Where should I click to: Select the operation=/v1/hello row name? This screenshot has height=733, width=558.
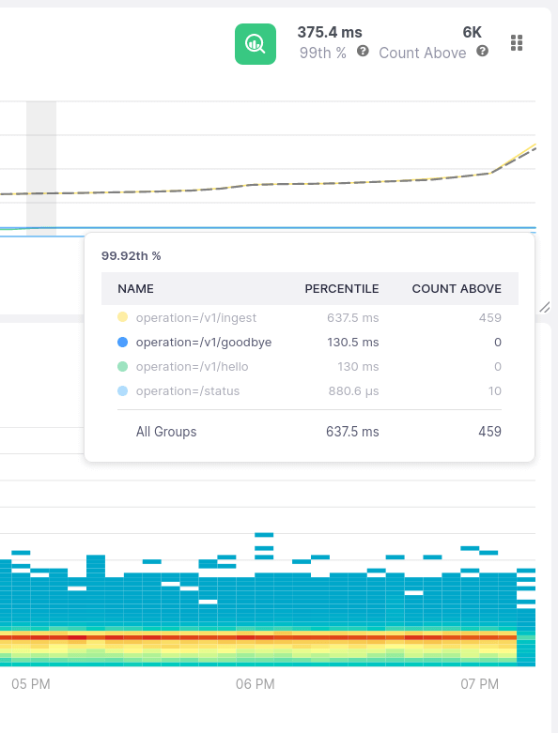click(192, 366)
